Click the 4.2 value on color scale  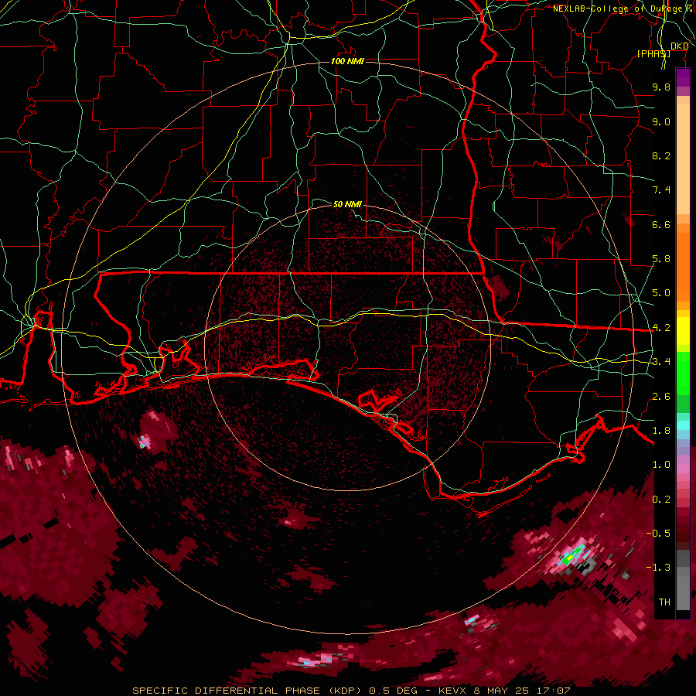(x=661, y=328)
